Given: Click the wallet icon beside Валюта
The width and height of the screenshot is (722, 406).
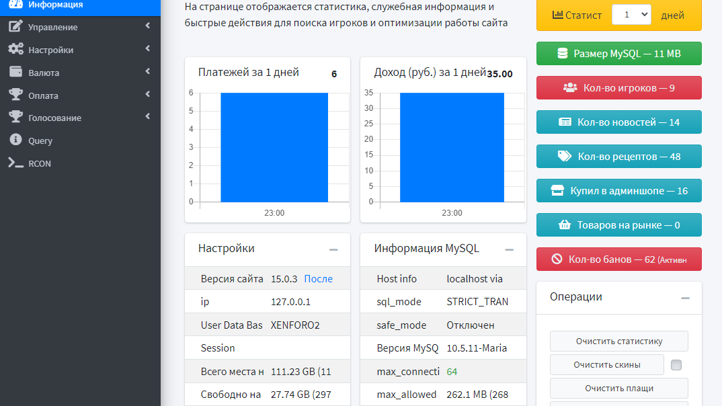Looking at the screenshot, I should (x=15, y=73).
